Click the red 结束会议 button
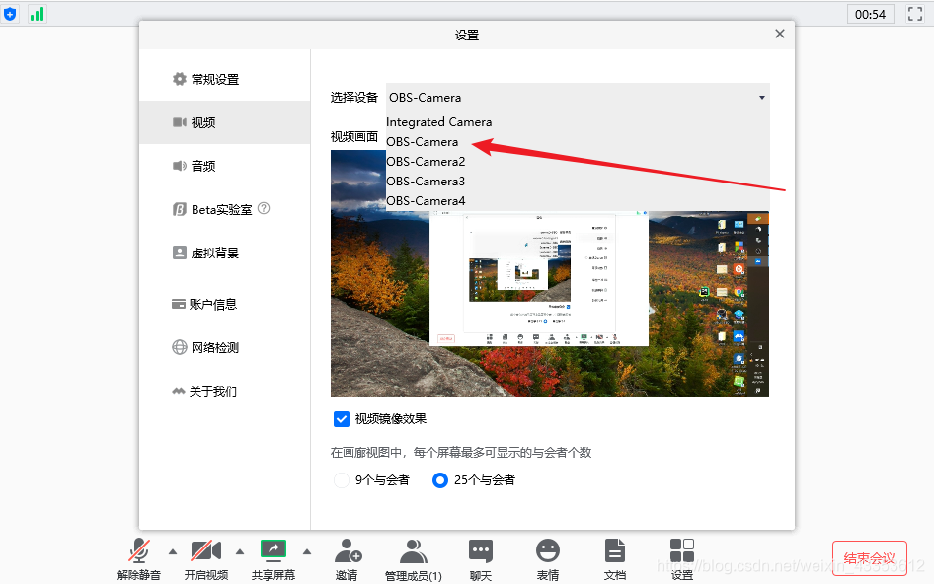 (x=870, y=557)
